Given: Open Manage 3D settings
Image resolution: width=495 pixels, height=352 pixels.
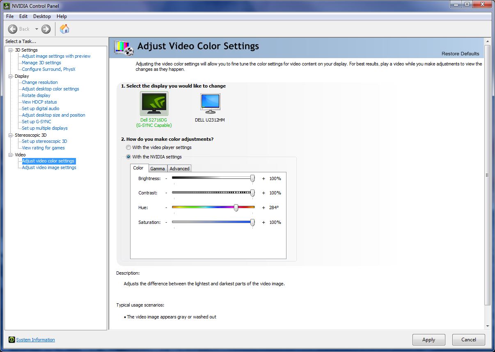Looking at the screenshot, I should 41,63.
